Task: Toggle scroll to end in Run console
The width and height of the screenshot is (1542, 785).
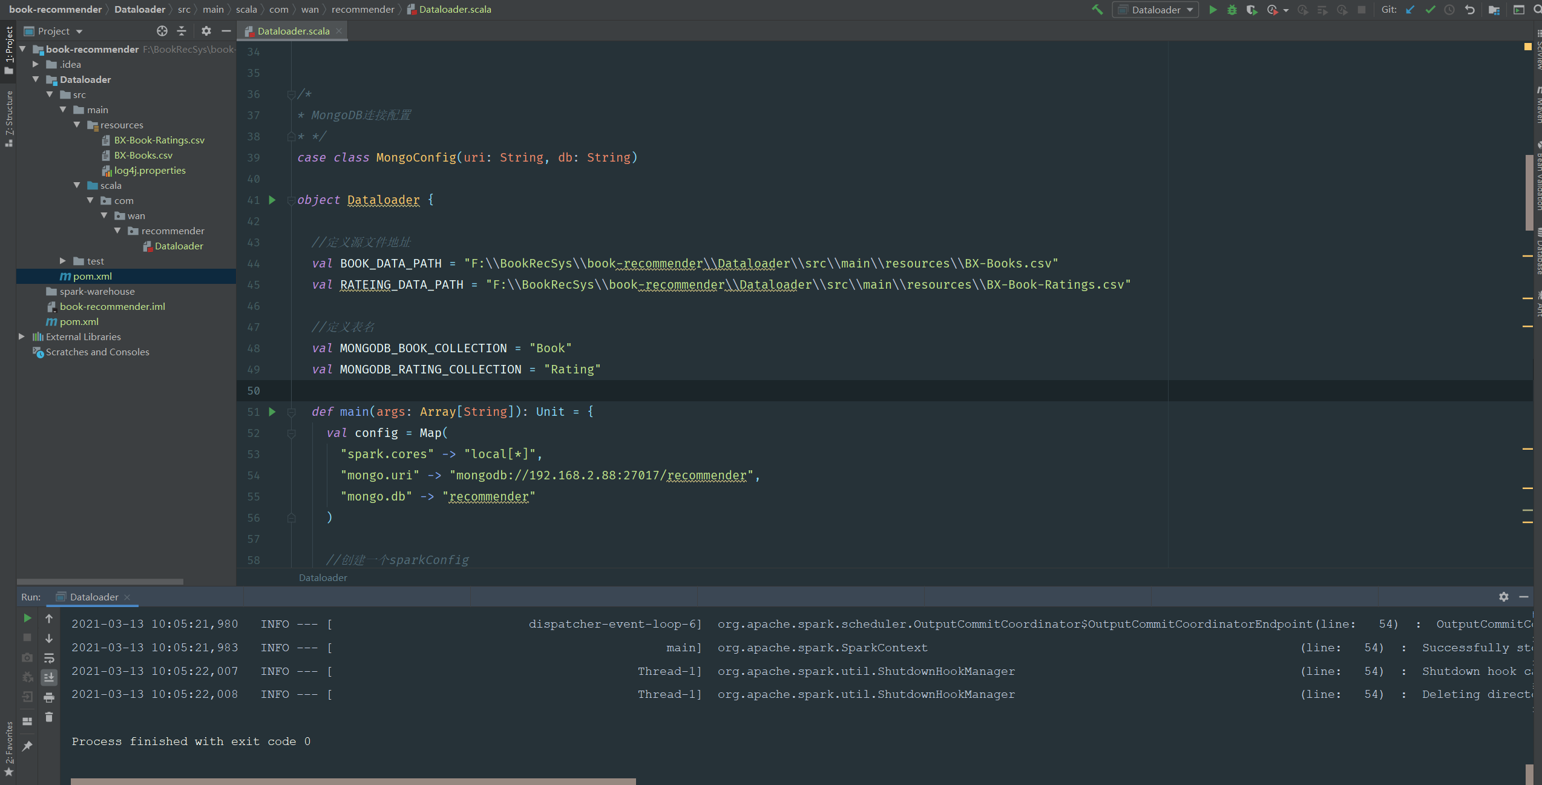Action: coord(49,677)
